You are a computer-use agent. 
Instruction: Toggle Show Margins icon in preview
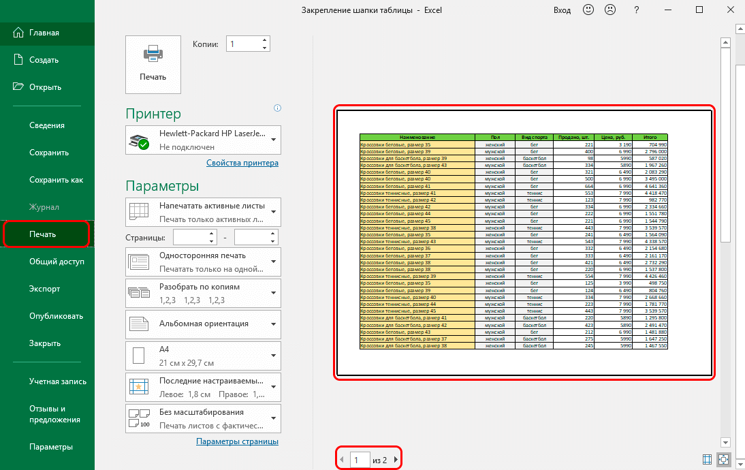click(706, 460)
